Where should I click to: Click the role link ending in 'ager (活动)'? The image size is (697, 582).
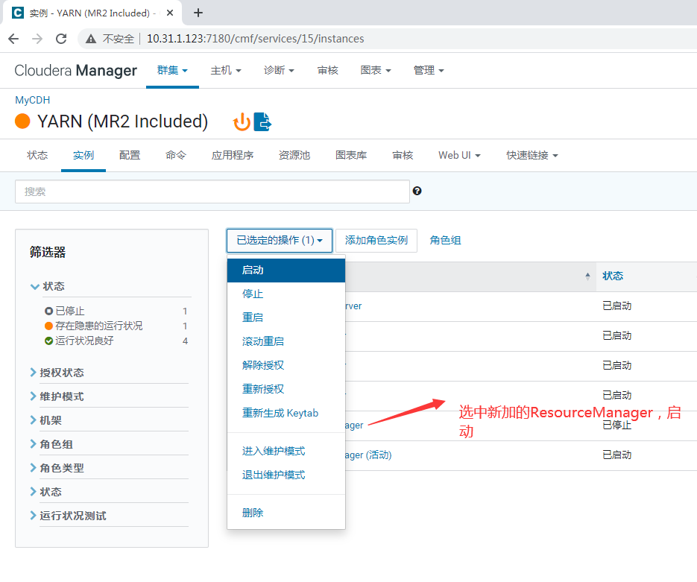tap(368, 455)
